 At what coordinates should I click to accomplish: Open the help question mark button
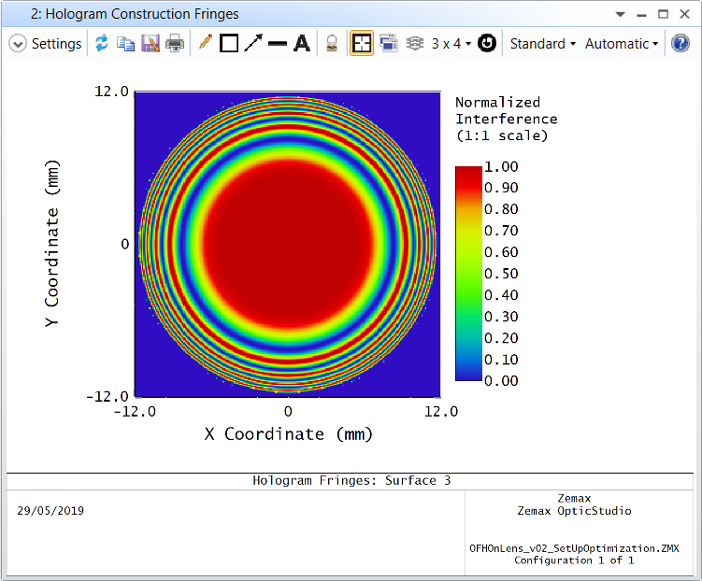pos(681,43)
